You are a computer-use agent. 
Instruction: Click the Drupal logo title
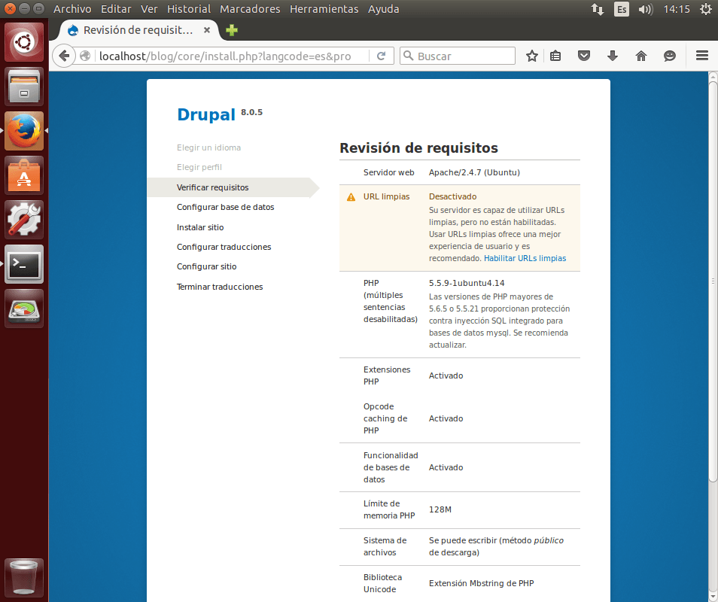coord(206,114)
